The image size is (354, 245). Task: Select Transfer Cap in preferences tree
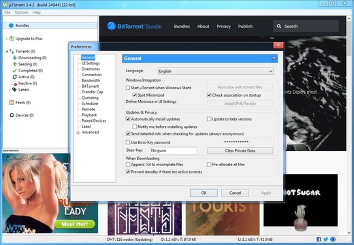(x=93, y=92)
